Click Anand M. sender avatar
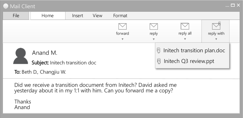The height and width of the screenshot is (118, 243). (20, 56)
